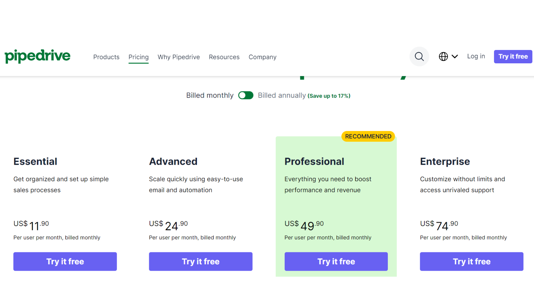Start Professional plan with Try it free
The width and height of the screenshot is (534, 300).
[336, 261]
